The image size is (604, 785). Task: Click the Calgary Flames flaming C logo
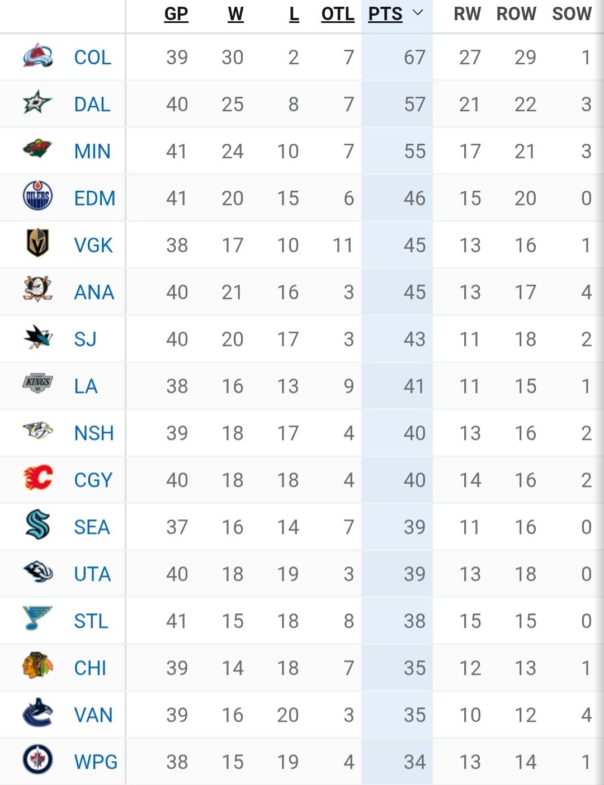(x=37, y=478)
